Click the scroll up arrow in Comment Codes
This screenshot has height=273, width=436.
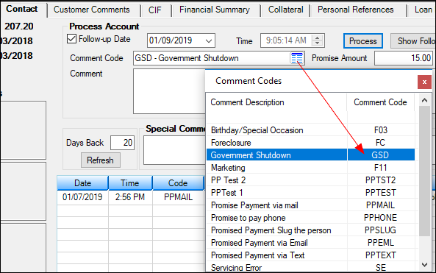[x=424, y=100]
